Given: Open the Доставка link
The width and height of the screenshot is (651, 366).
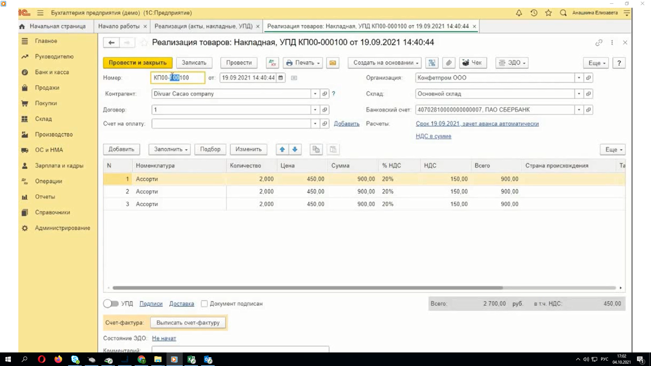Looking at the screenshot, I should pos(182,304).
